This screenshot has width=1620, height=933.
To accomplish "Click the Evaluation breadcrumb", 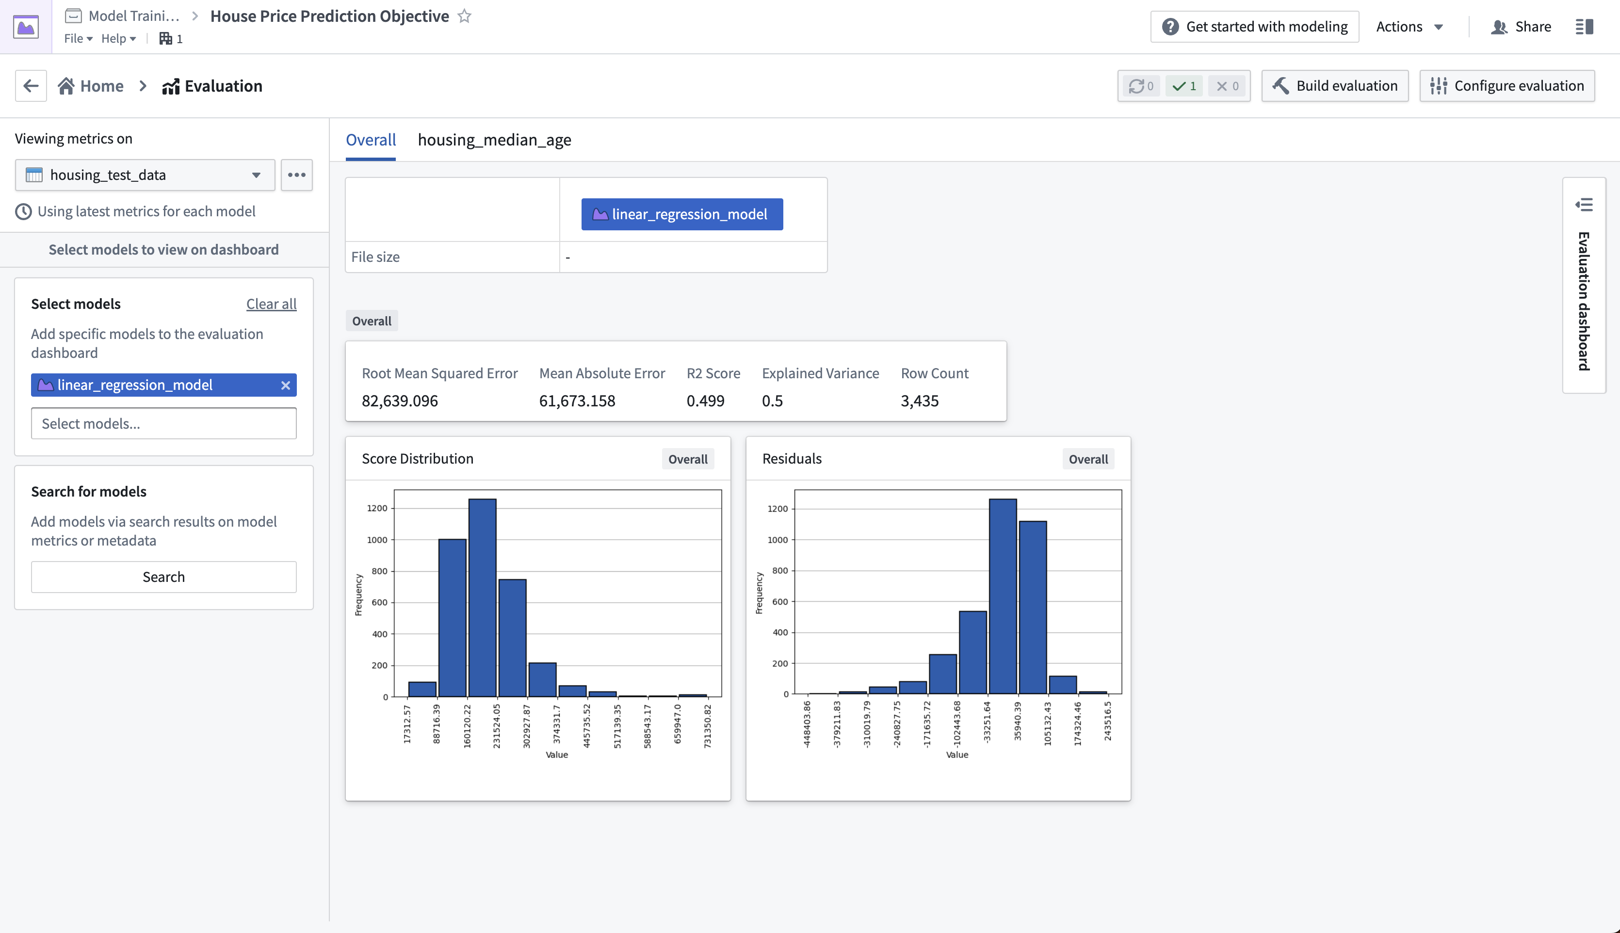I will coord(212,86).
